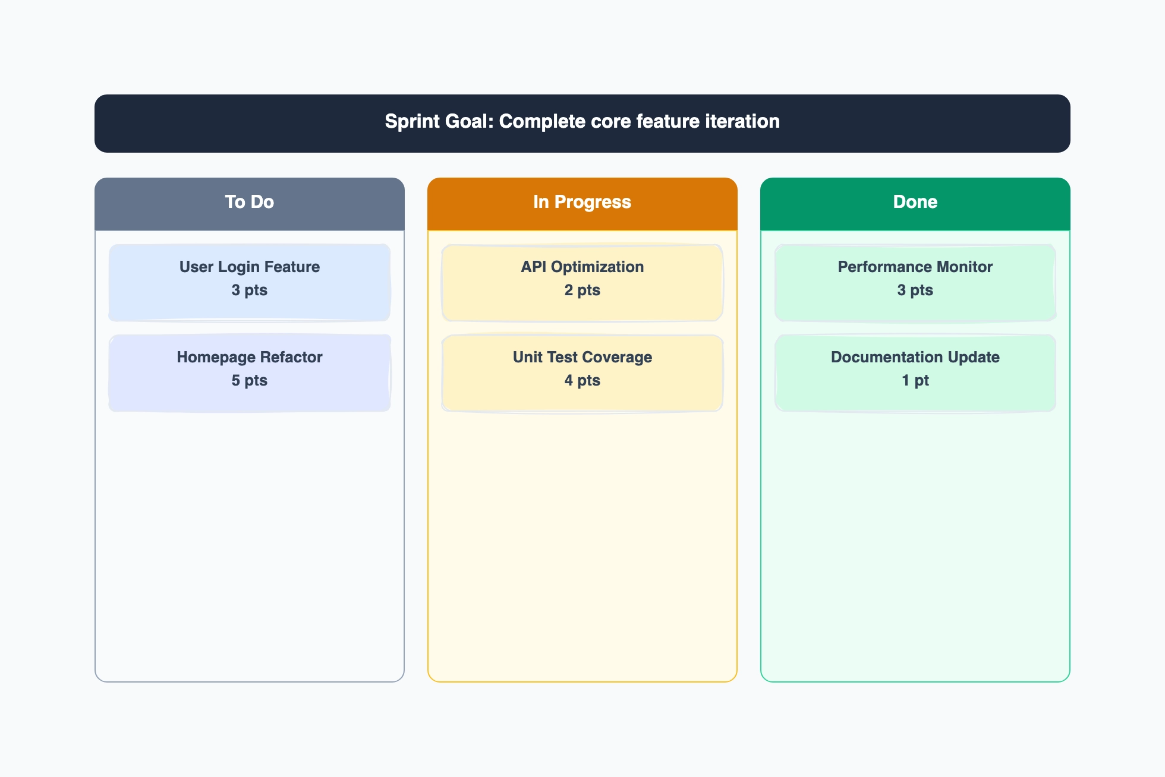This screenshot has height=777, width=1165.
Task: Open the Homepage Refactor card
Action: click(250, 373)
